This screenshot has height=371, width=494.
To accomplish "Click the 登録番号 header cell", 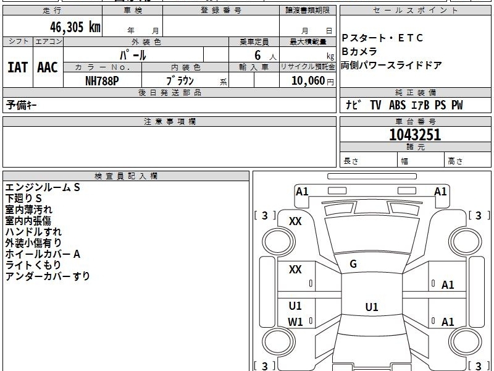I will pyautogui.click(x=221, y=11).
